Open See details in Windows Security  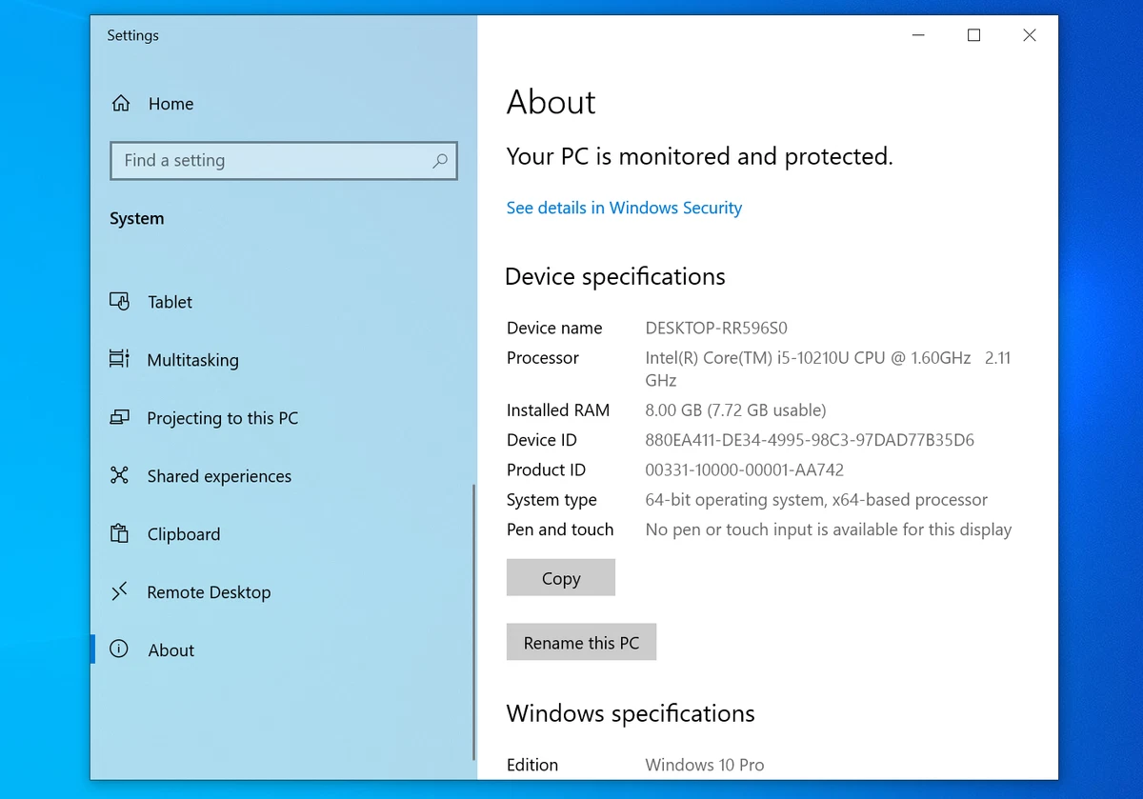[624, 208]
